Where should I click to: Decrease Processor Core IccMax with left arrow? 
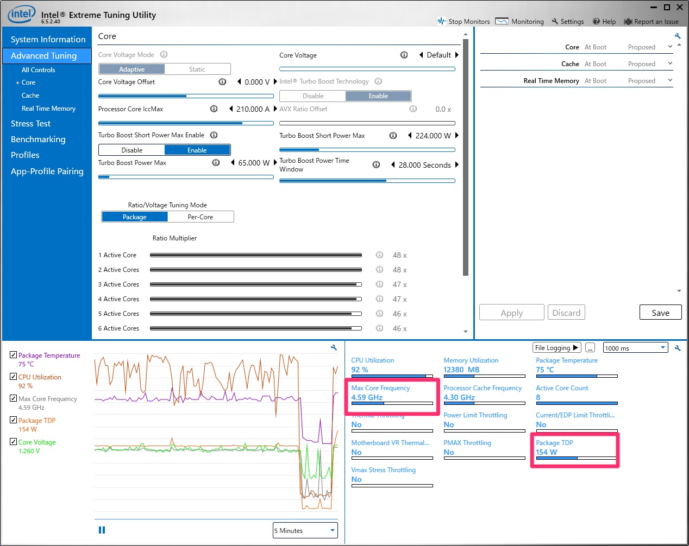pos(230,109)
